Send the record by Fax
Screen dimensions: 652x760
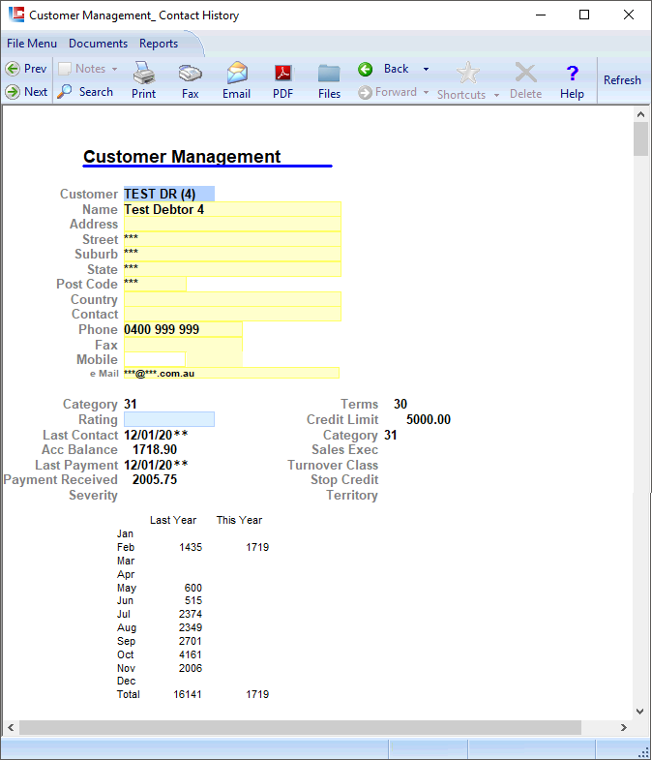pyautogui.click(x=190, y=80)
